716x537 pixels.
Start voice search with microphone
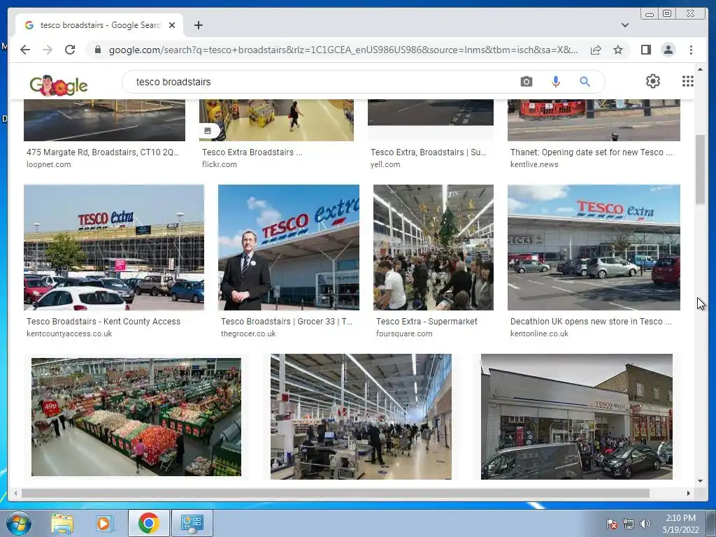point(555,82)
